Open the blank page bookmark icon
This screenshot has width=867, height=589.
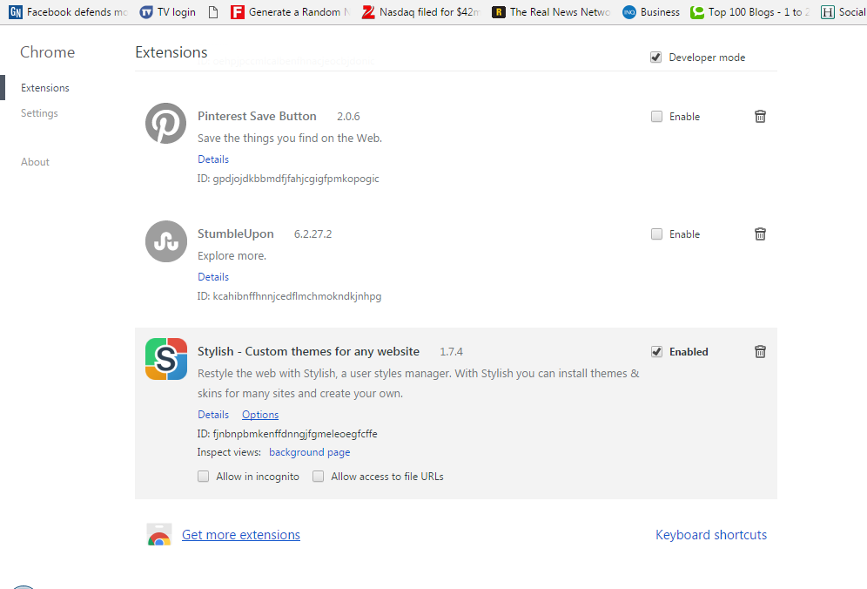[213, 11]
